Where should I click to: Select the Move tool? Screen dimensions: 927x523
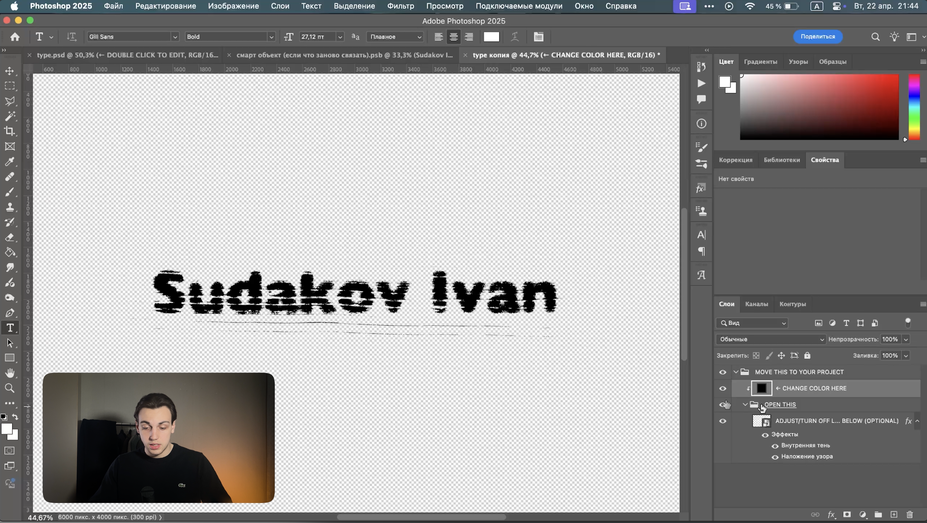pos(10,71)
